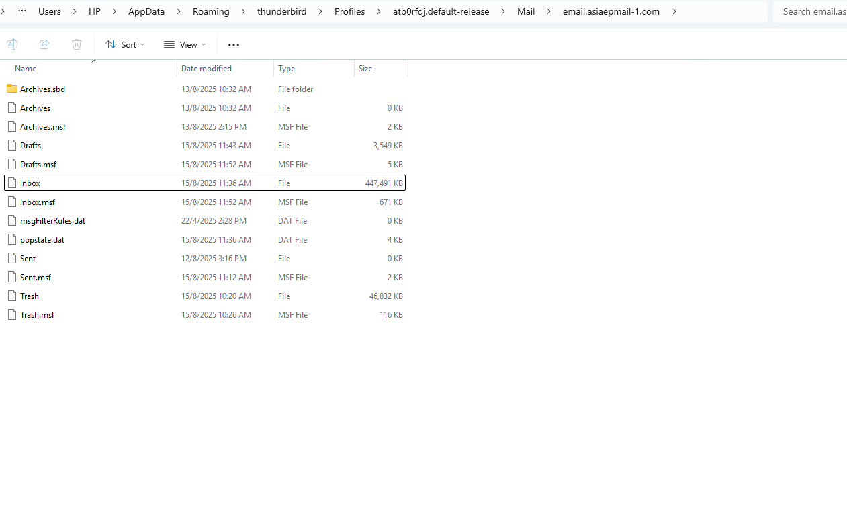Viewport: 847px width, 512px height.
Task: Select the Sent file icon
Action: 11,258
